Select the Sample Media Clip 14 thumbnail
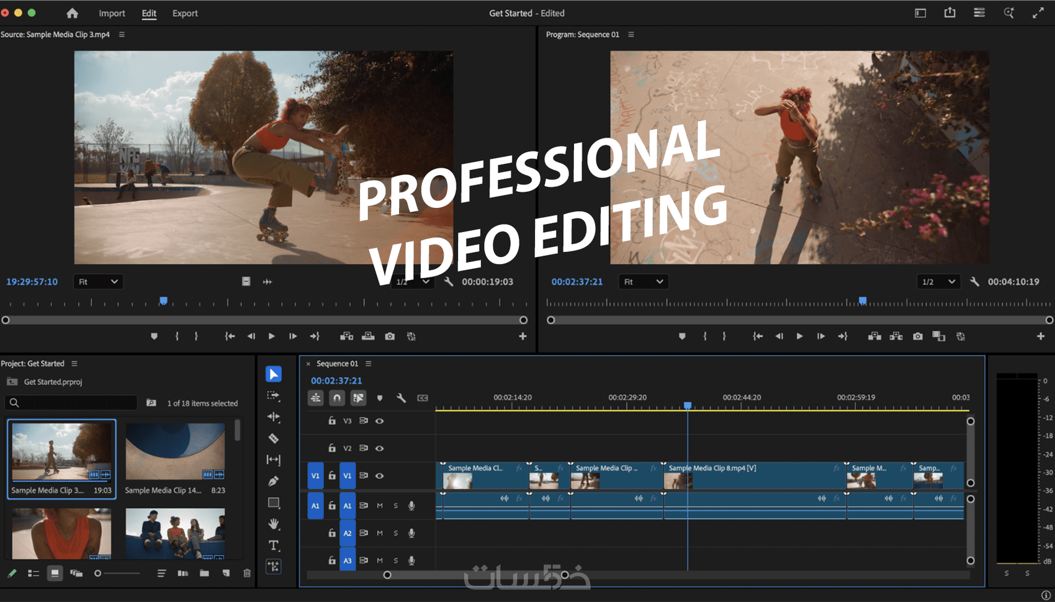Viewport: 1055px width, 602px height. pyautogui.click(x=175, y=452)
